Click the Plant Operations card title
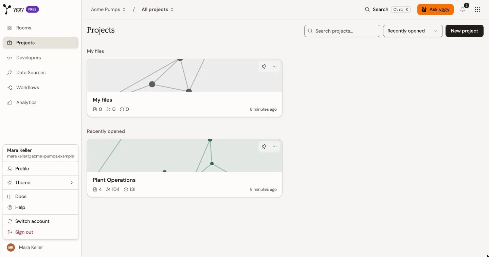Viewport: 489px width, 257px height. (x=114, y=180)
